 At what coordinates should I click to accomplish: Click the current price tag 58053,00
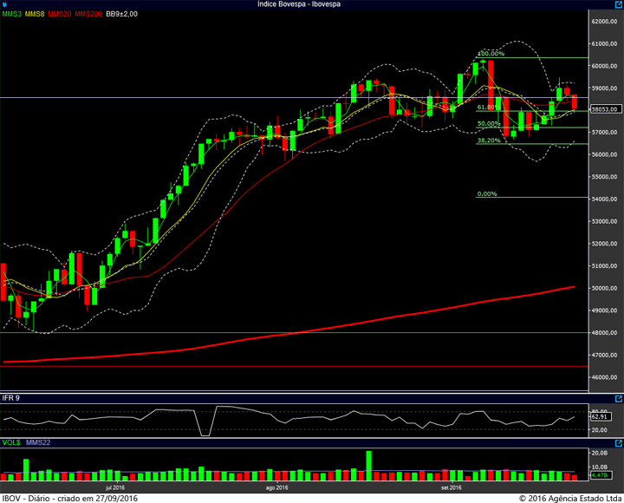606,109
